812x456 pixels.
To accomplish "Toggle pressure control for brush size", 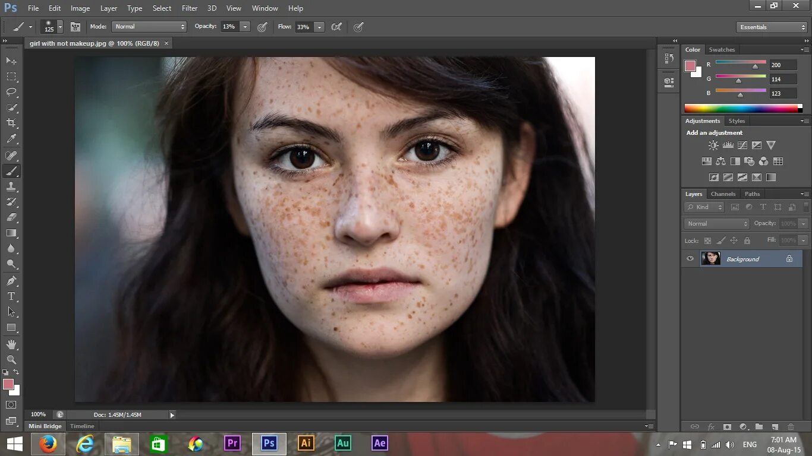I will point(358,27).
